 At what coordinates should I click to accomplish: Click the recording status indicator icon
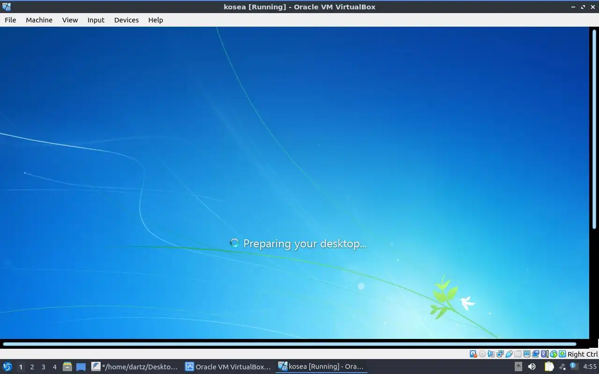click(535, 354)
